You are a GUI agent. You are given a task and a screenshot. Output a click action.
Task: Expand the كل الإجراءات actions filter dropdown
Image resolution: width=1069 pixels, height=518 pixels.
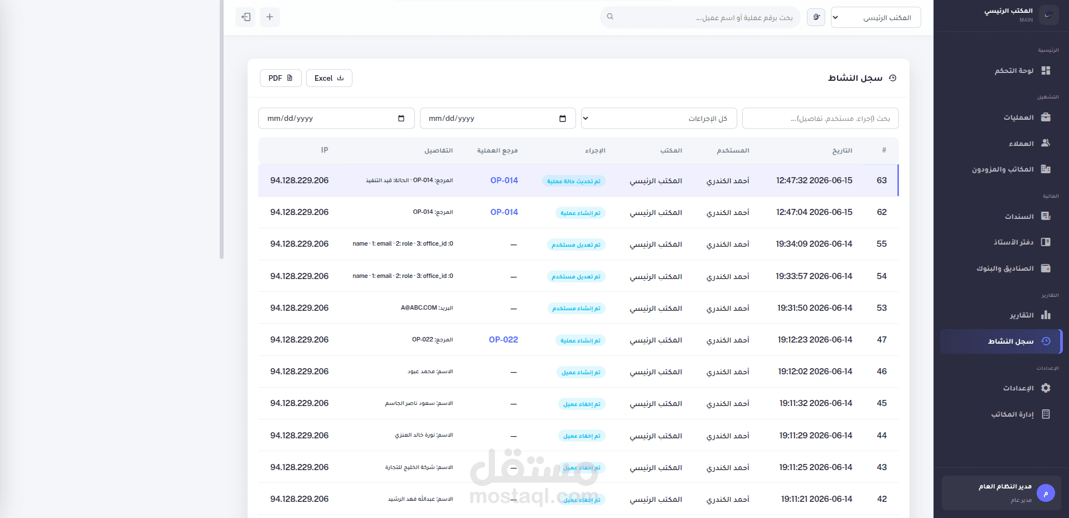click(x=659, y=119)
